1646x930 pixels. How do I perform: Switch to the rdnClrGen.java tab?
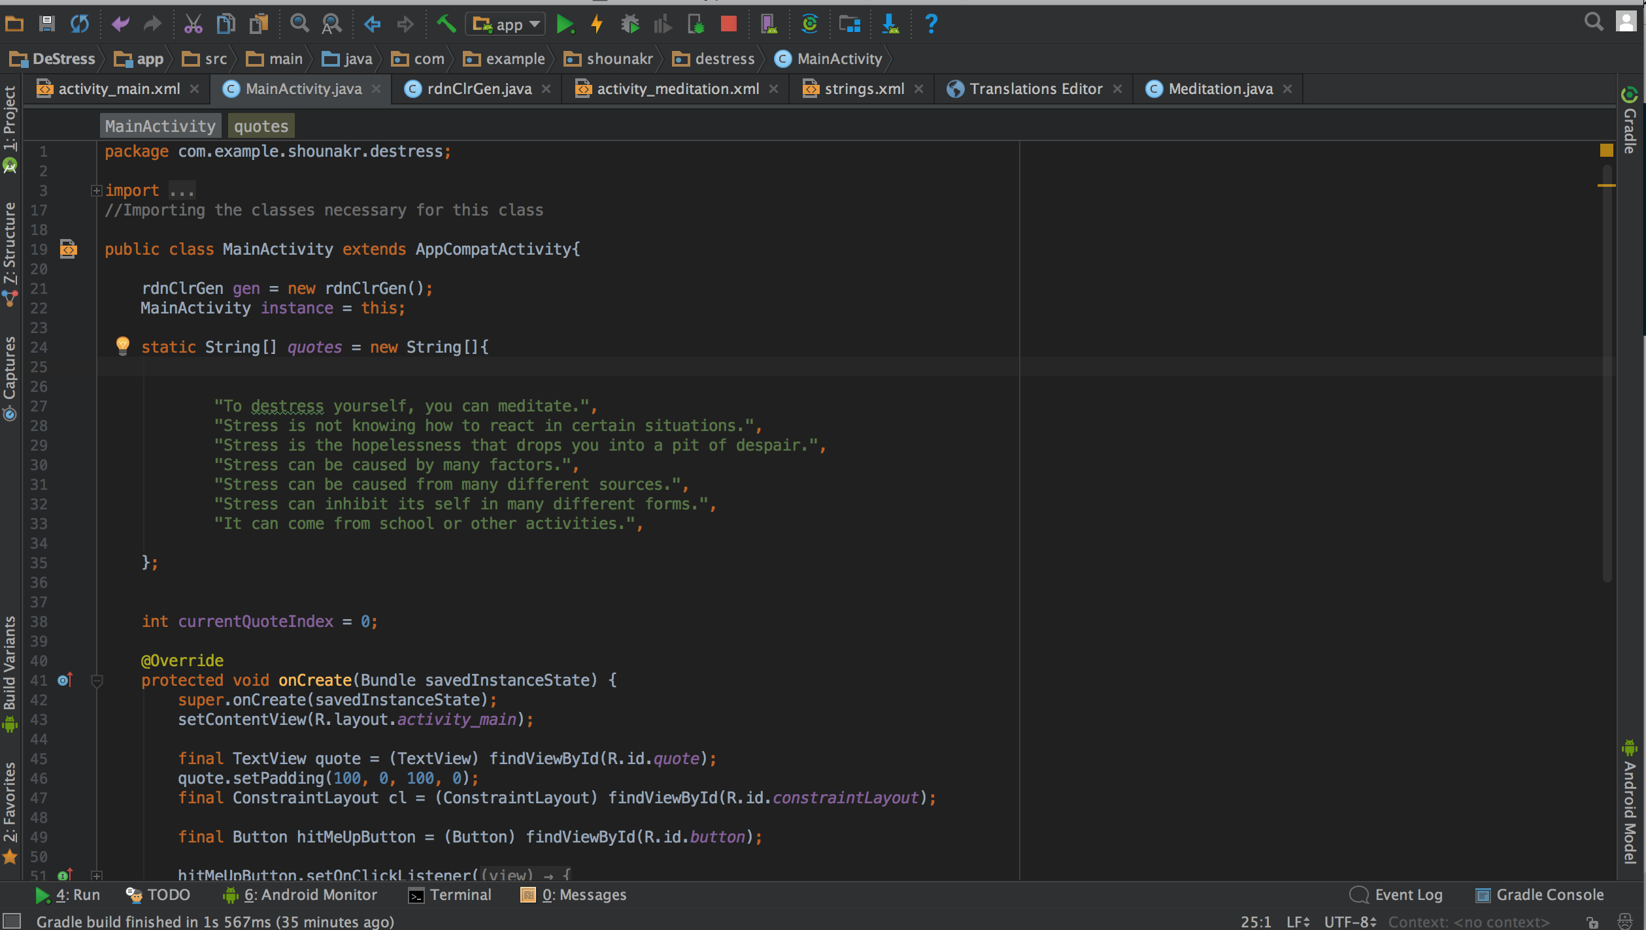click(x=478, y=89)
